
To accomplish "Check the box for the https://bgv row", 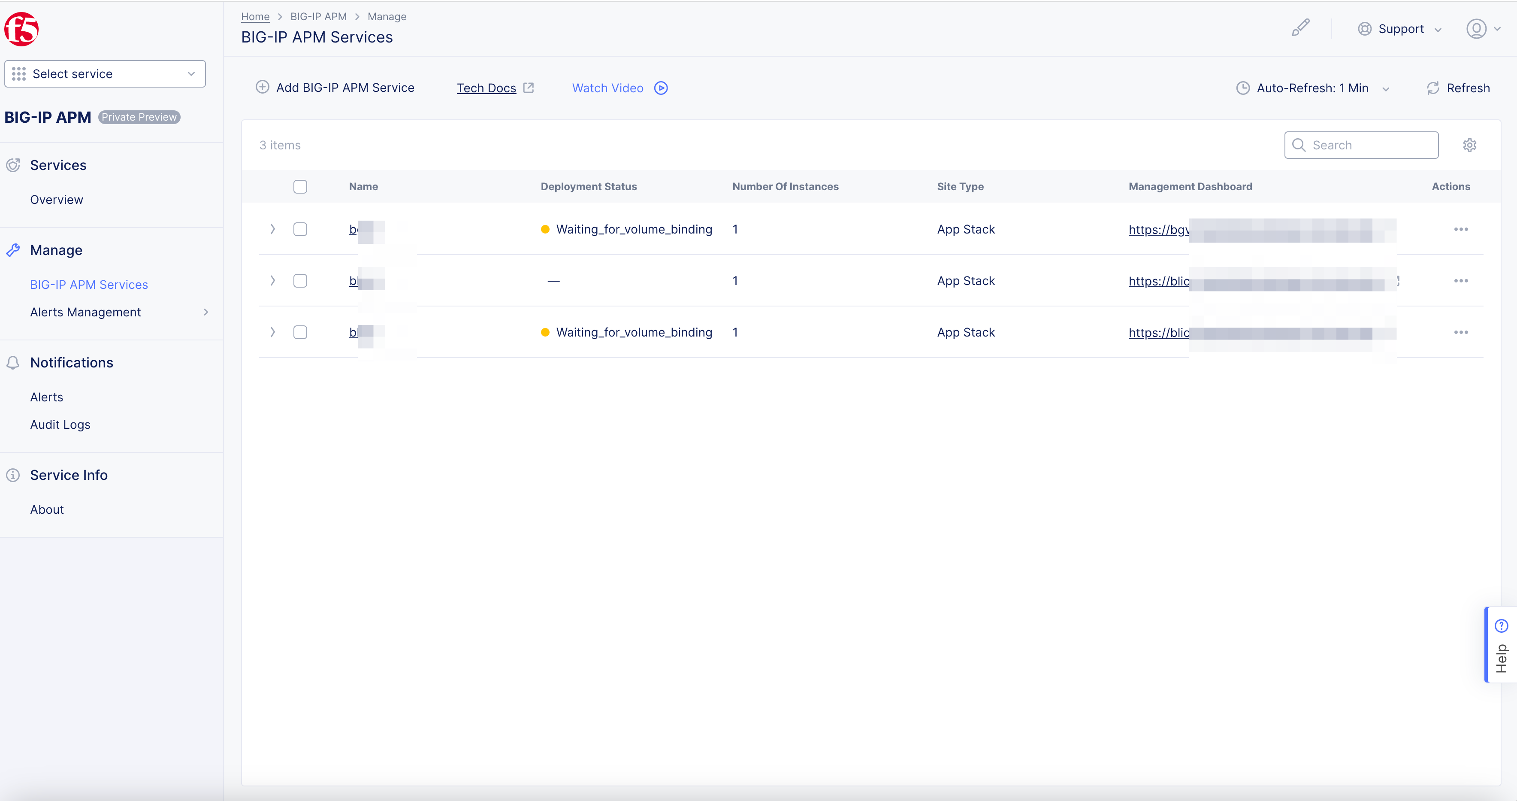I will tap(300, 229).
